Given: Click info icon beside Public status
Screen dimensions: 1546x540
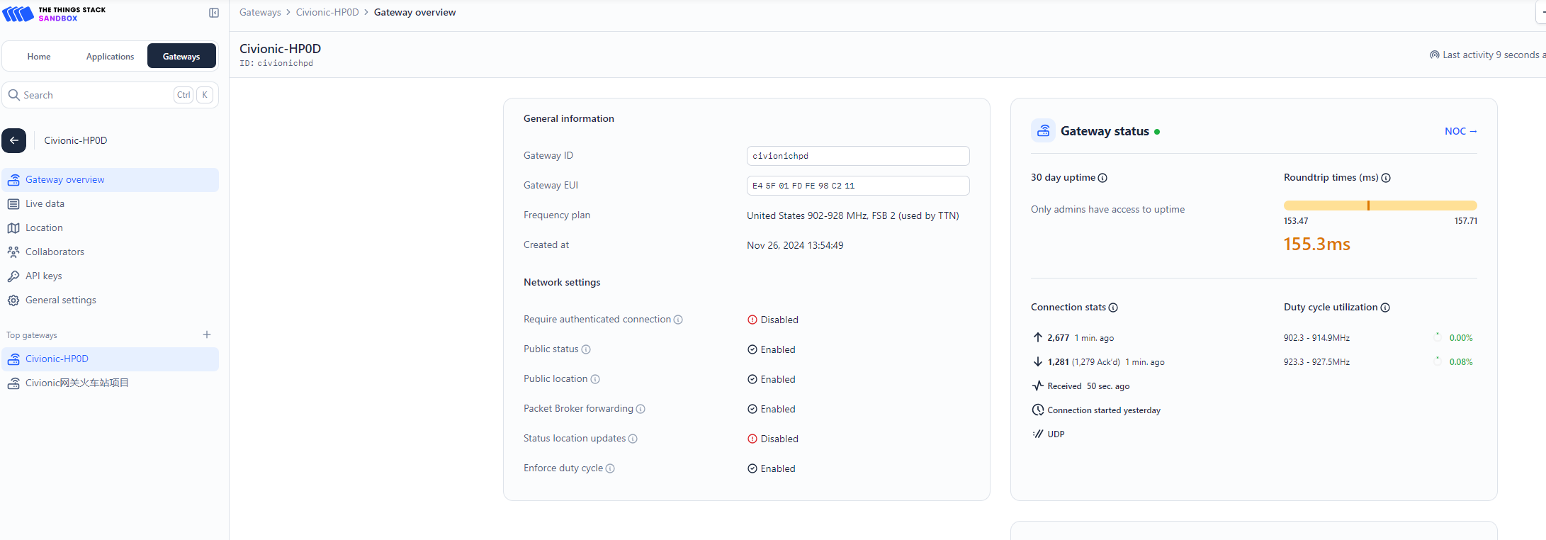Looking at the screenshot, I should click(586, 349).
